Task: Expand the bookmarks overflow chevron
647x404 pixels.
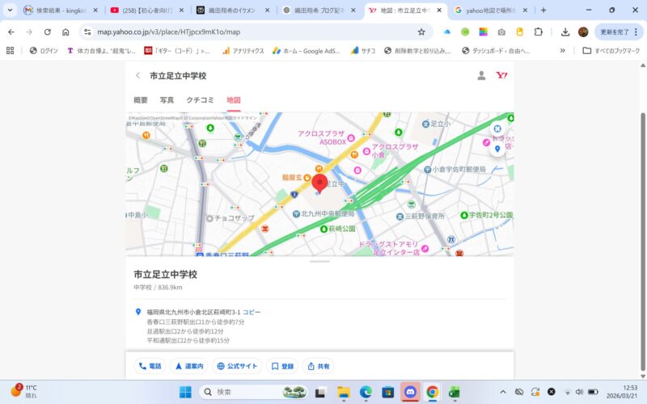Action: [563, 50]
